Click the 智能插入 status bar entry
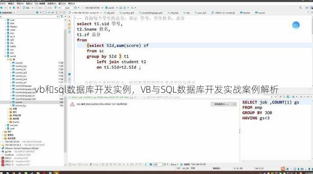This screenshot has height=174, width=313. pos(217,168)
